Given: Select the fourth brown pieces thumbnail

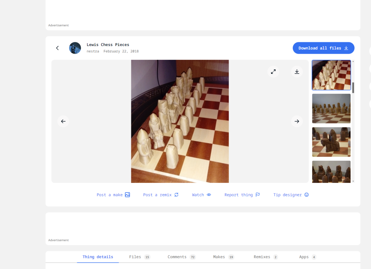Looking at the screenshot, I should point(331,172).
